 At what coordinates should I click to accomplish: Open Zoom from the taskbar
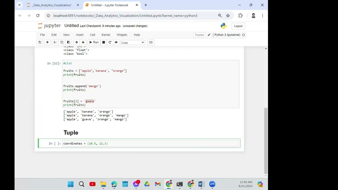pos(212,184)
